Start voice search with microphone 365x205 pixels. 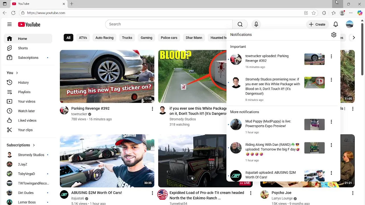click(256, 24)
